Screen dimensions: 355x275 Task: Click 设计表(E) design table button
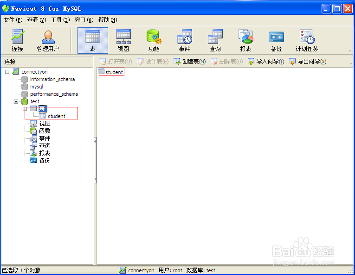[x=153, y=62]
